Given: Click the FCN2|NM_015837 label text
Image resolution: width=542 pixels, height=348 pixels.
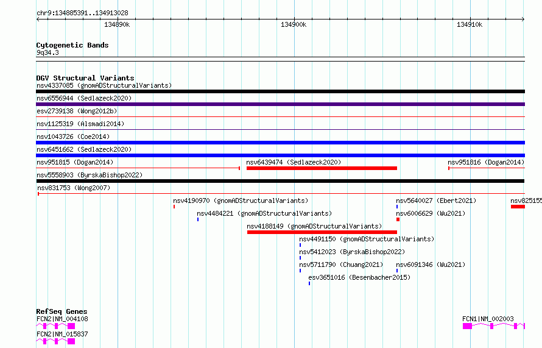Looking at the screenshot, I should 62,334.
